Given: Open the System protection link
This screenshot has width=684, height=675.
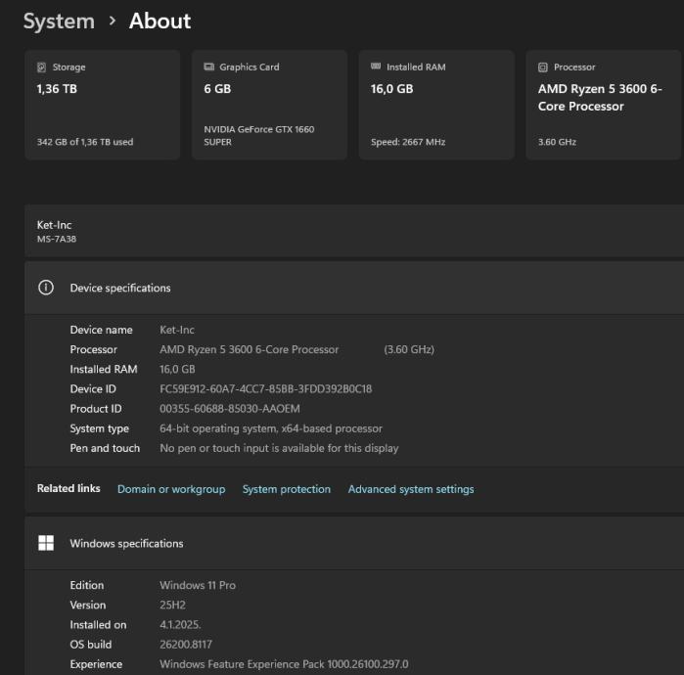Looking at the screenshot, I should (x=286, y=489).
